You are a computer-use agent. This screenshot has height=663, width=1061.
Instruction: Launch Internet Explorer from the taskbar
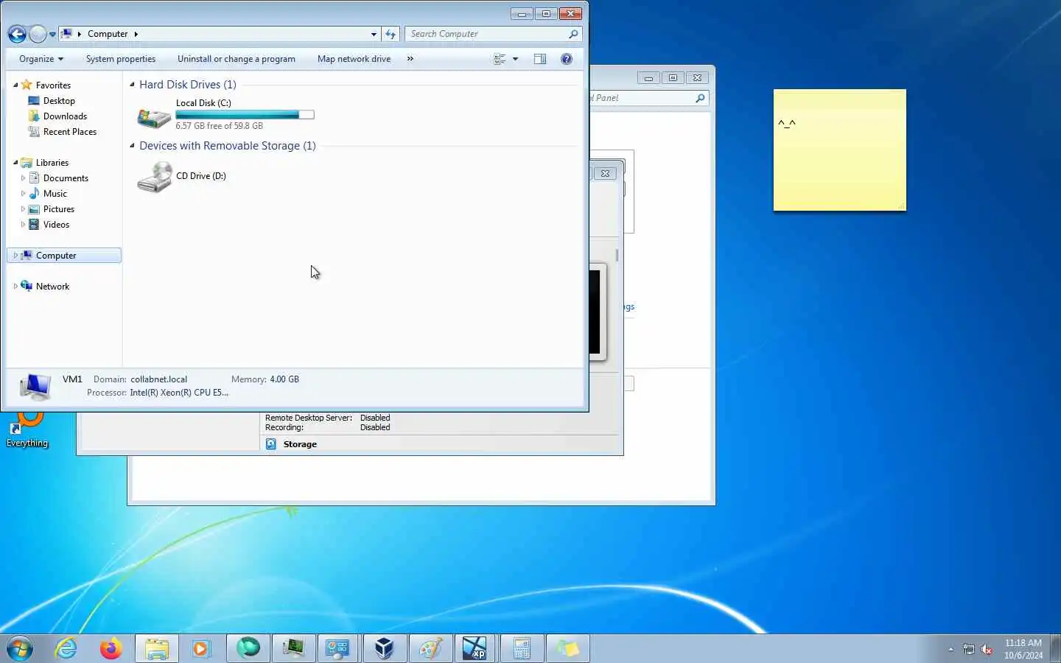point(66,648)
